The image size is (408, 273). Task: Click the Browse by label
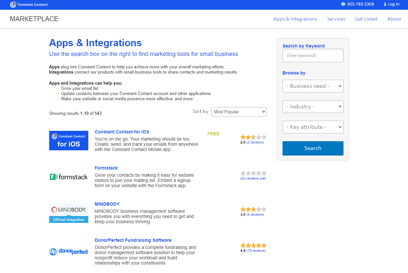pos(294,73)
